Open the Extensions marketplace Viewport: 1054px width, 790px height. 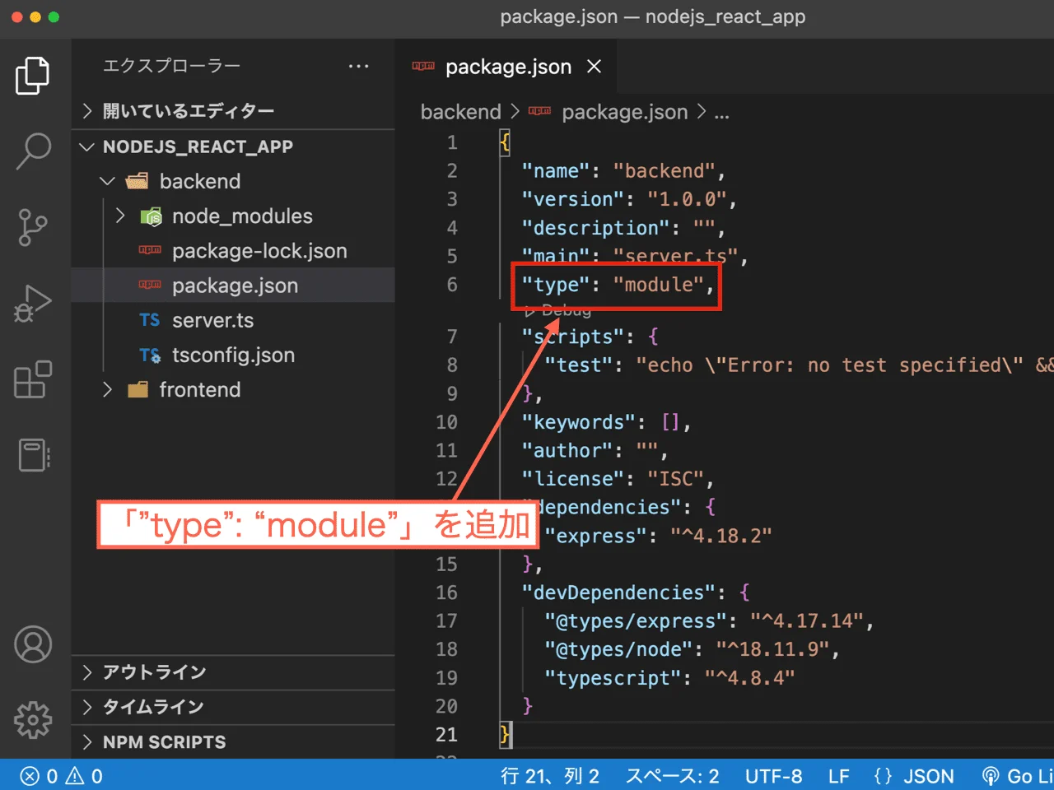33,379
